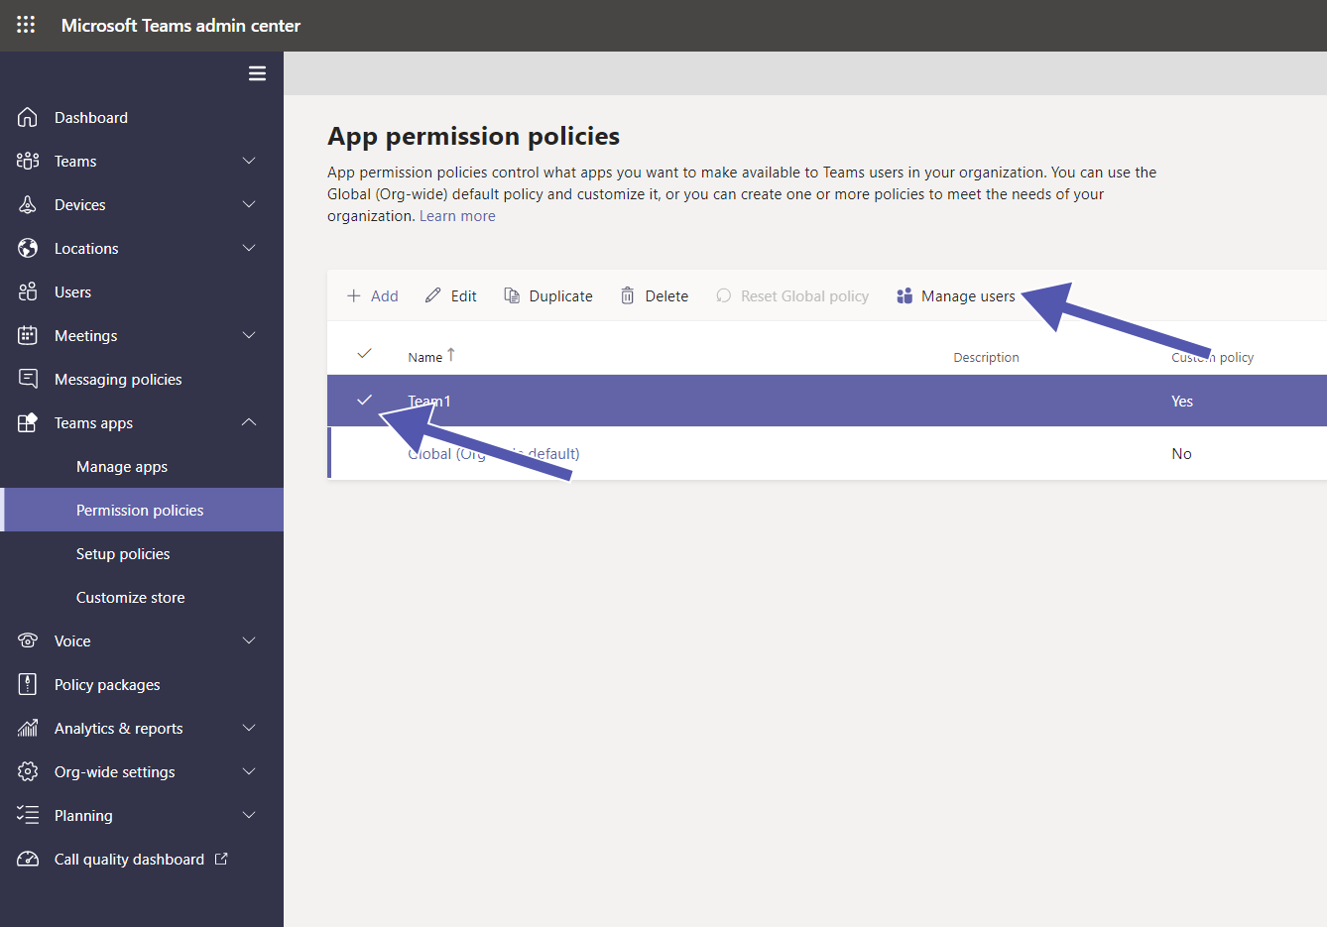
Task: Open the Team1 policy link
Action: (429, 401)
